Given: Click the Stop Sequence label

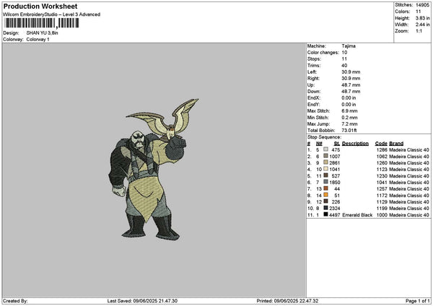Looking at the screenshot, I should pos(324,137).
